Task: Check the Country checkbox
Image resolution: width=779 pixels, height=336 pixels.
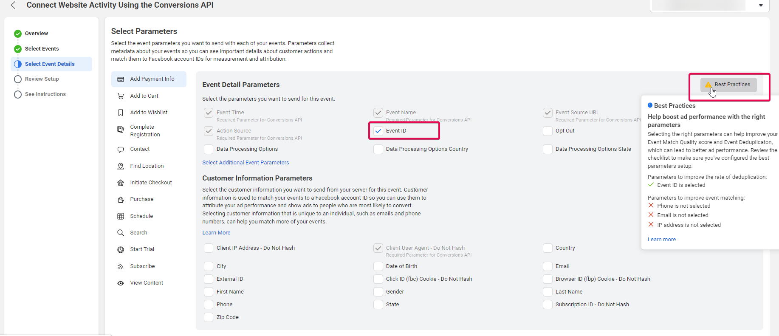Action: [x=548, y=248]
